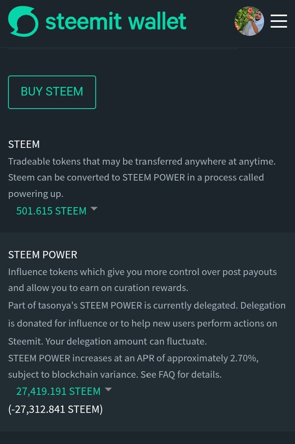
Task: Click the "powering up." text line
Action: 36,194
